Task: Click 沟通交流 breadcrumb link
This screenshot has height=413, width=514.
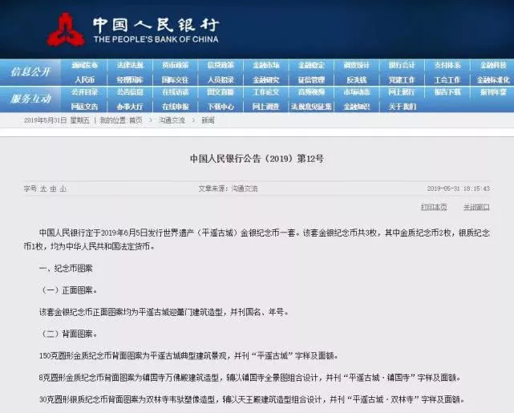Action: 172,119
